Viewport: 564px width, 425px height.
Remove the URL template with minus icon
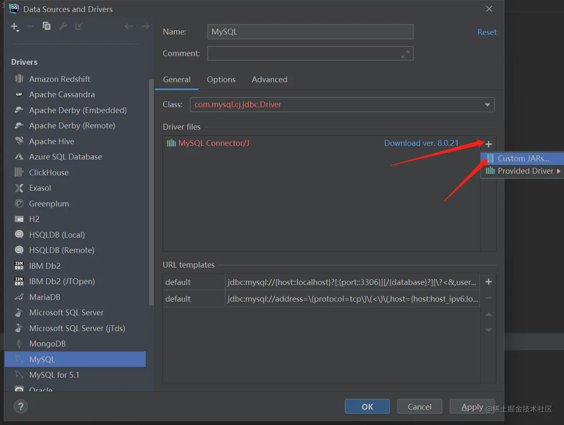point(489,298)
